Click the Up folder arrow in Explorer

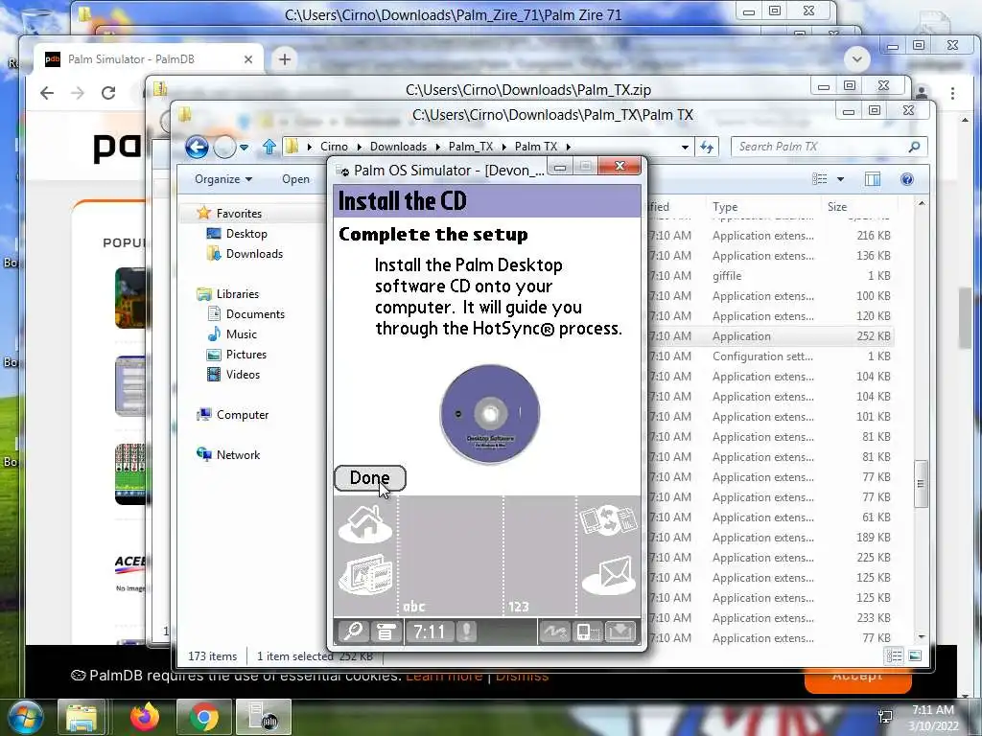pyautogui.click(x=269, y=147)
